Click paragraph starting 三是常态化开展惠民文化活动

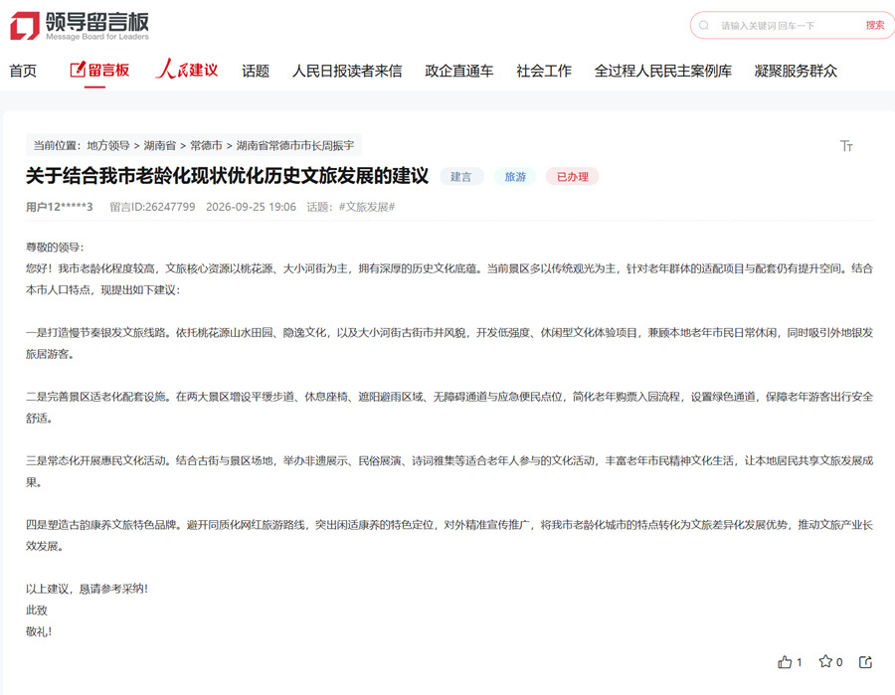coord(449,471)
